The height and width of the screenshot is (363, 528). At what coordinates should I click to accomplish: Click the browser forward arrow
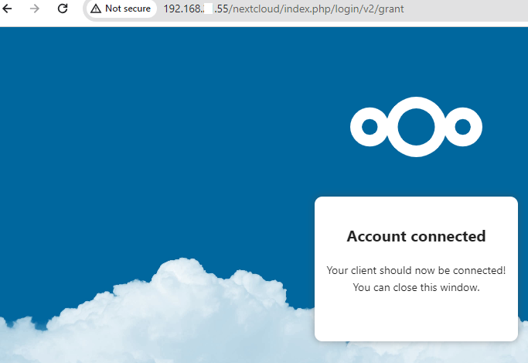coord(35,9)
